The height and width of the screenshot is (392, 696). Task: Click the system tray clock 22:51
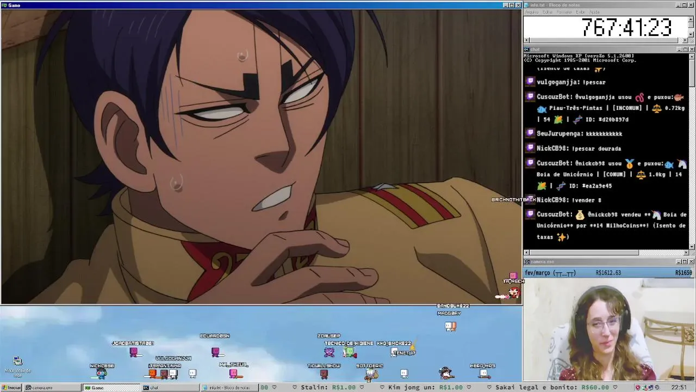[x=679, y=388]
